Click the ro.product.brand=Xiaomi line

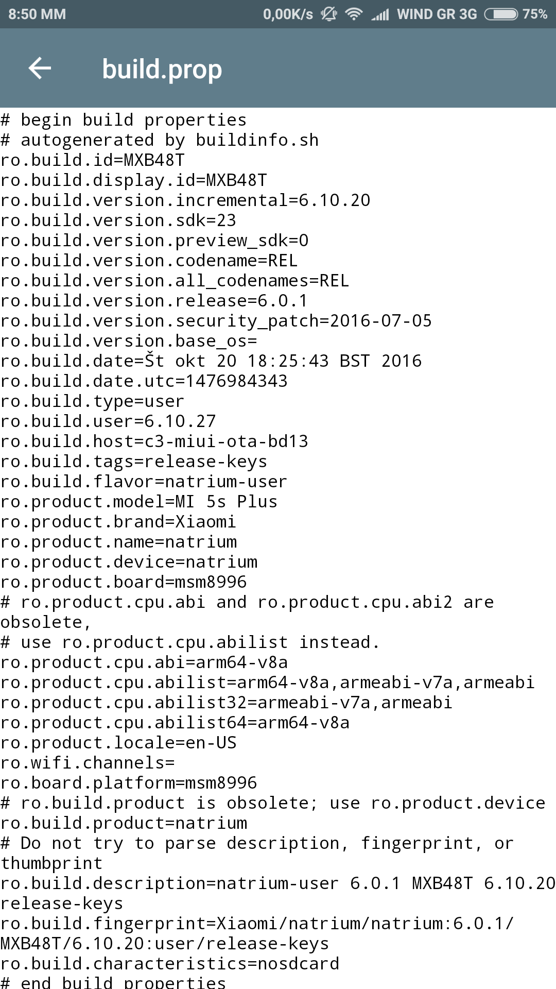pyautogui.click(x=118, y=522)
